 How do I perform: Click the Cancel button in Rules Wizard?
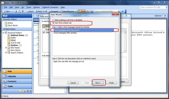tap(73, 83)
